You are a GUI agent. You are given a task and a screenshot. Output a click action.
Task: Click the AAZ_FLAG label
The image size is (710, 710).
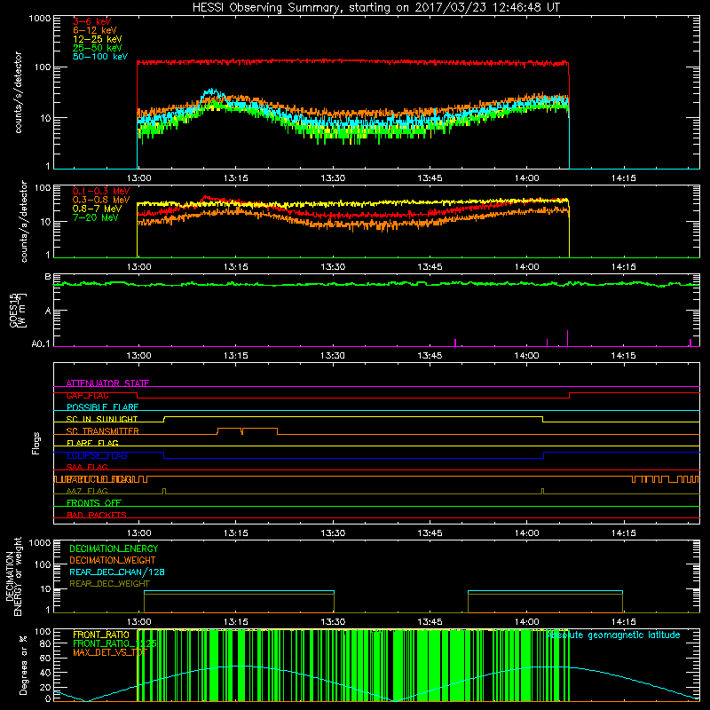pos(87,491)
